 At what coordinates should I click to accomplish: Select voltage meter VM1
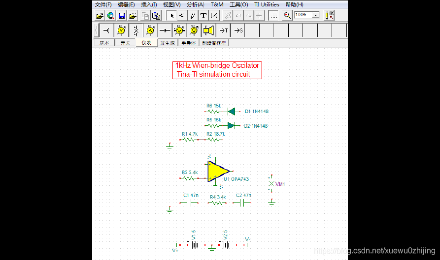pyautogui.click(x=271, y=184)
